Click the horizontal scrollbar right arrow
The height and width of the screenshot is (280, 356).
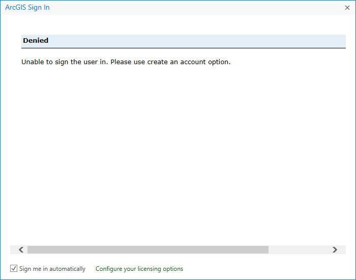(x=335, y=250)
